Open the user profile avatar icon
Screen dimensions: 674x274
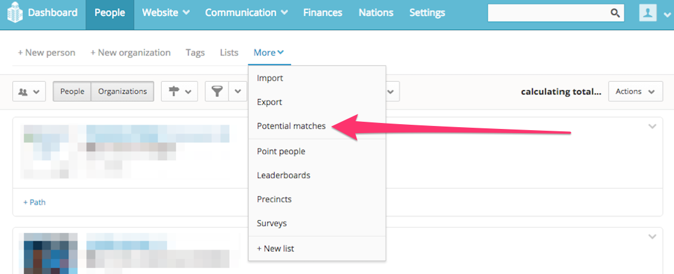[647, 13]
